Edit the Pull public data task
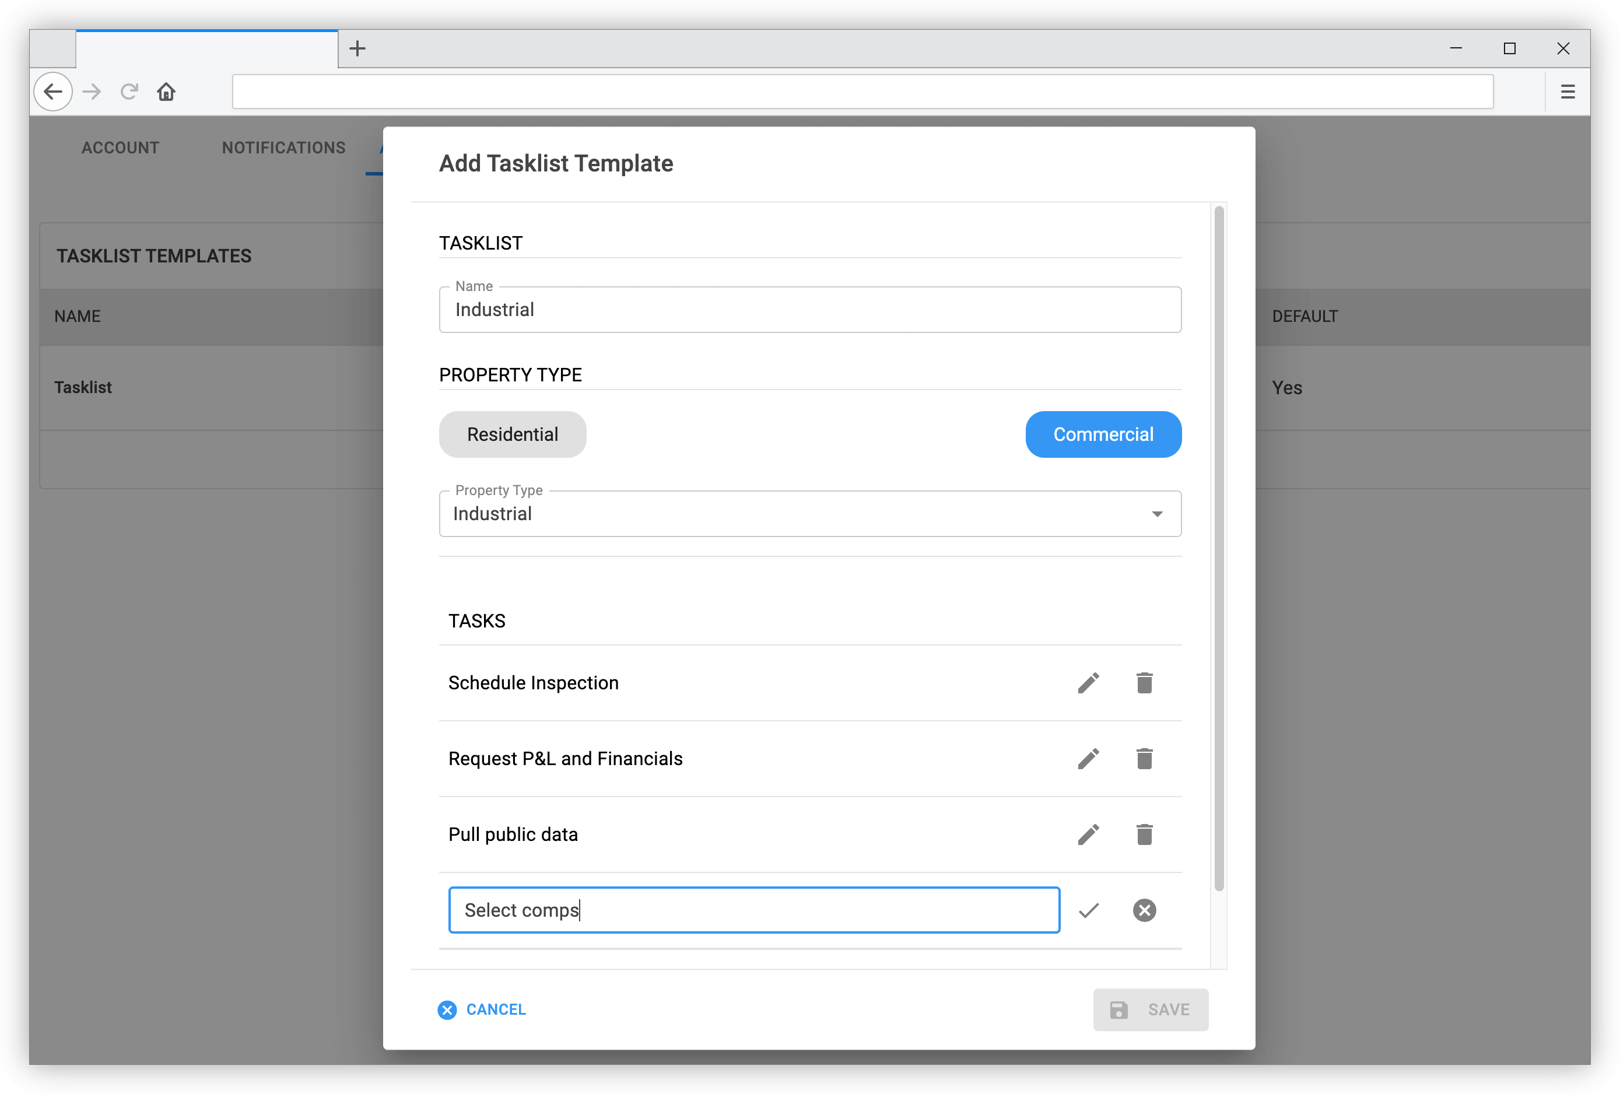The height and width of the screenshot is (1094, 1620). (1088, 834)
